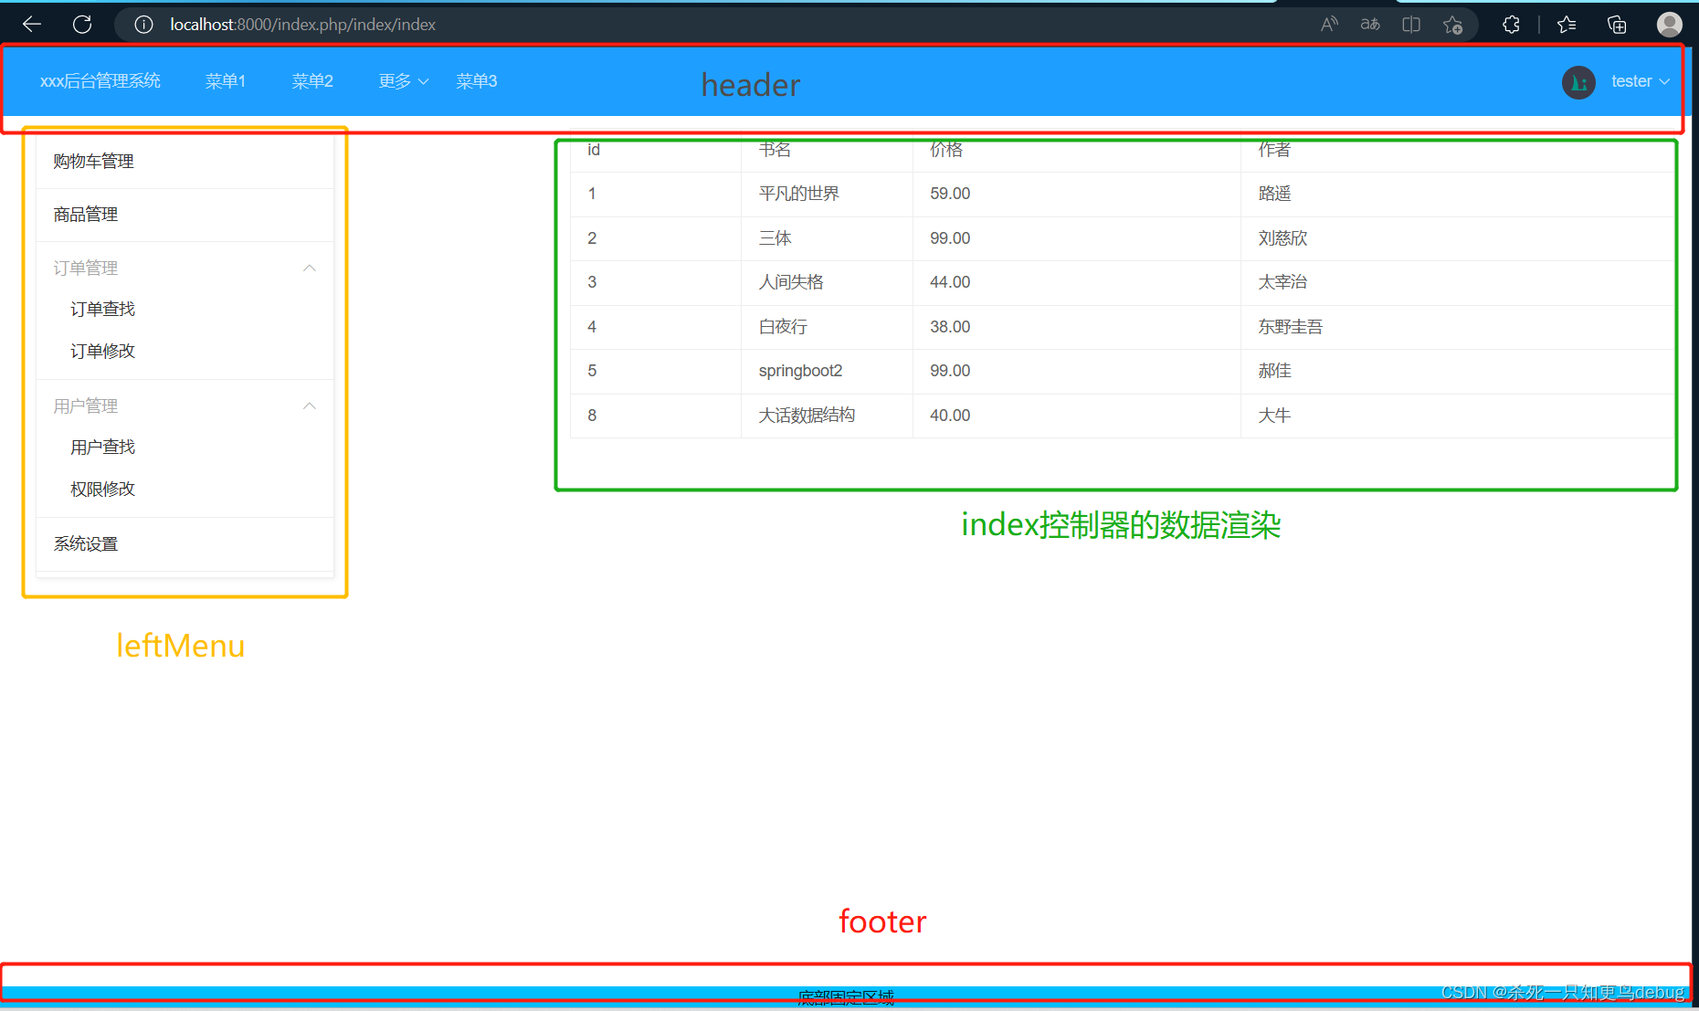Open the browser extensions puzzle icon
The width and height of the screenshot is (1699, 1011).
(x=1511, y=25)
